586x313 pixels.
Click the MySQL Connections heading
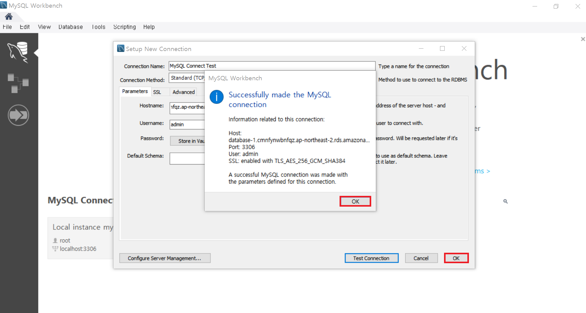coord(81,200)
